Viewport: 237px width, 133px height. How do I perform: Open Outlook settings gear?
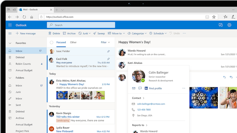[229, 25]
